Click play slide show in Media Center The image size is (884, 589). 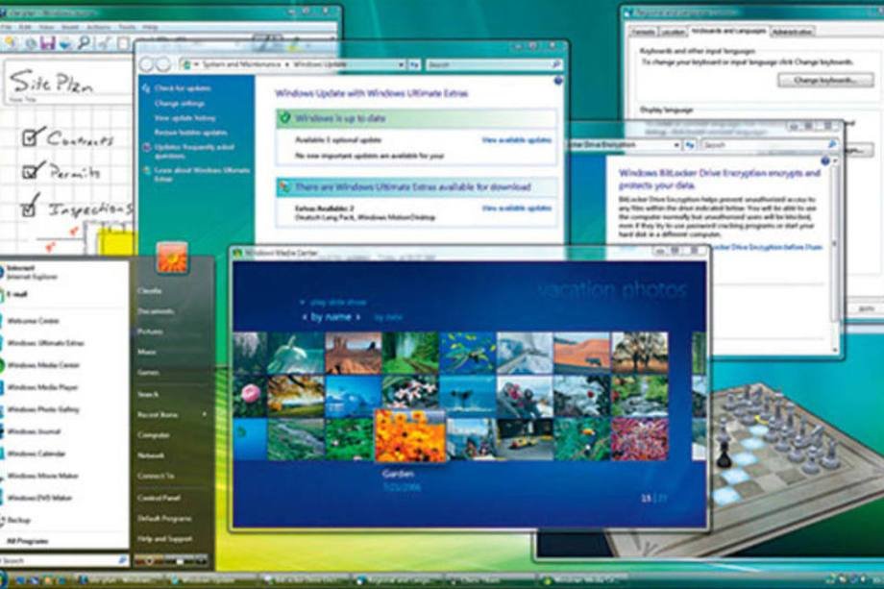pyautogui.click(x=337, y=303)
